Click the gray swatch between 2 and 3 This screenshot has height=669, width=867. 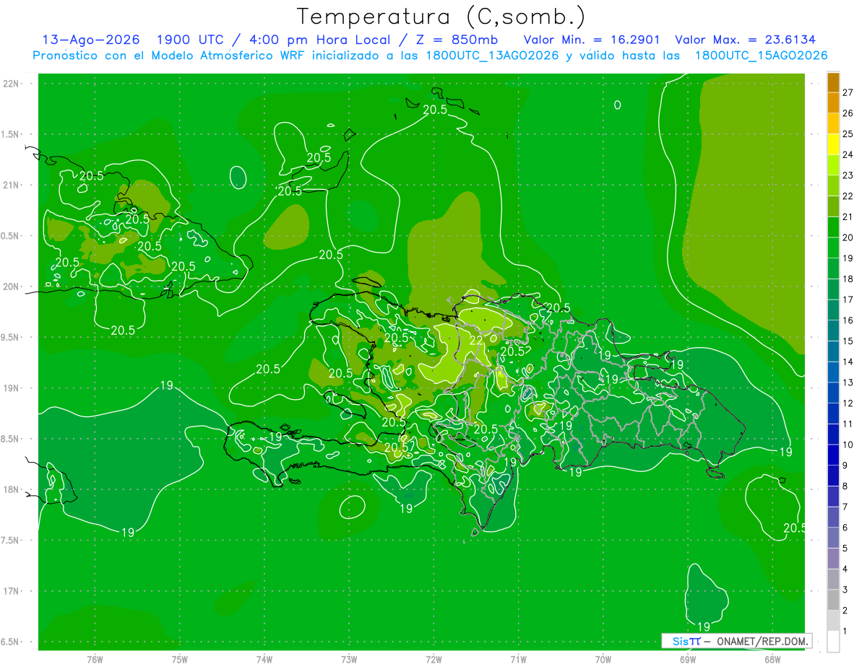coord(833,600)
